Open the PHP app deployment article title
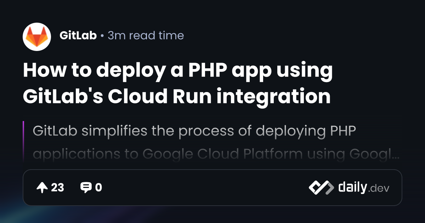This screenshot has width=425, height=223. (178, 84)
